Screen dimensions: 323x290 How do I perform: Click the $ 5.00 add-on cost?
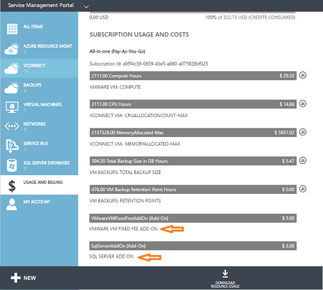coord(288,218)
